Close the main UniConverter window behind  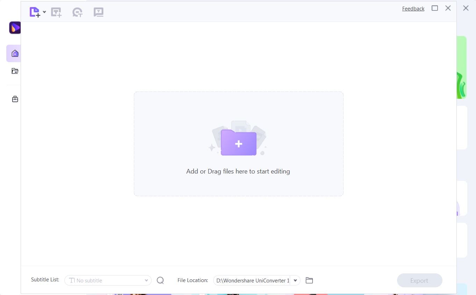click(x=466, y=8)
